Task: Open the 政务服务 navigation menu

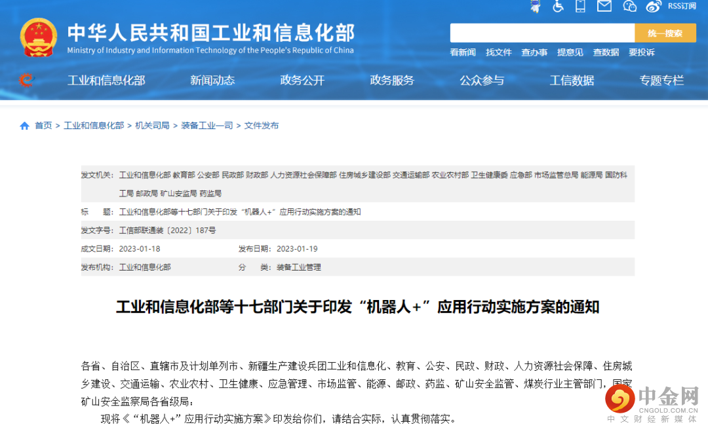Action: [x=392, y=81]
